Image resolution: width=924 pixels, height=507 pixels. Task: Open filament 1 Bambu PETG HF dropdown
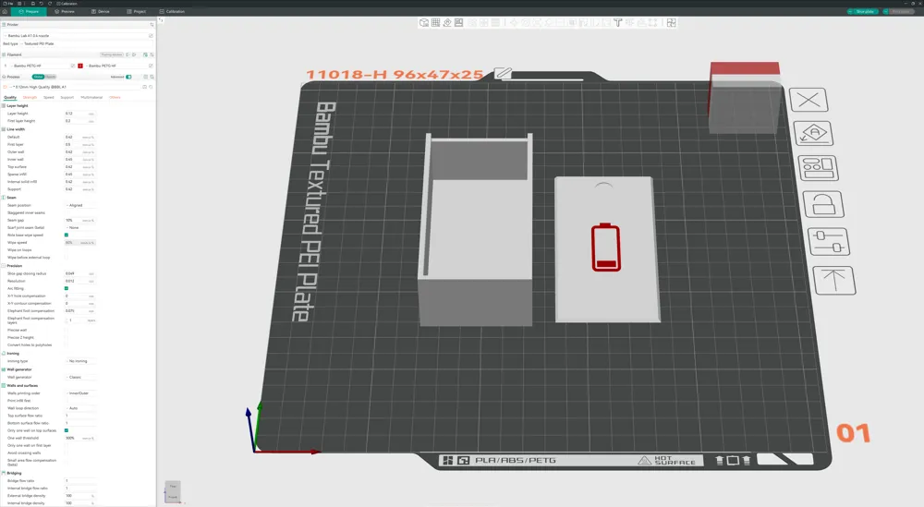tap(40, 66)
